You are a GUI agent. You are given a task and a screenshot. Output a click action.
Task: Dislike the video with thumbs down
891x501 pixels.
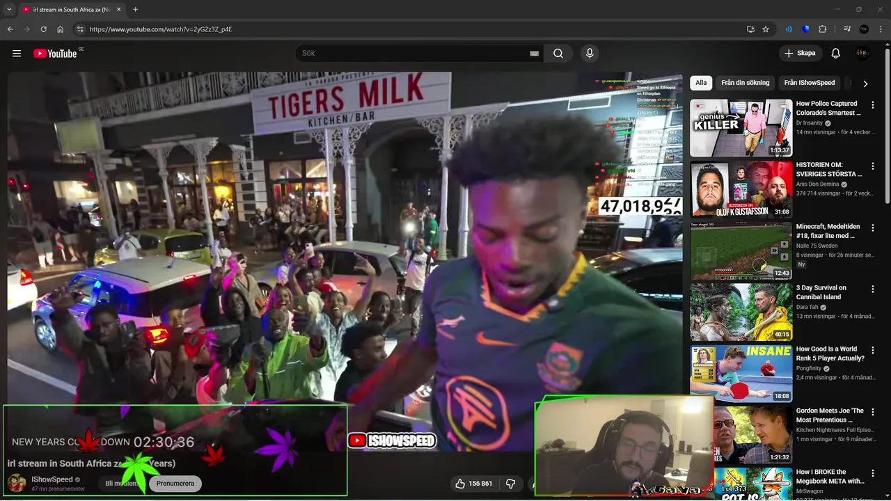[x=510, y=484]
